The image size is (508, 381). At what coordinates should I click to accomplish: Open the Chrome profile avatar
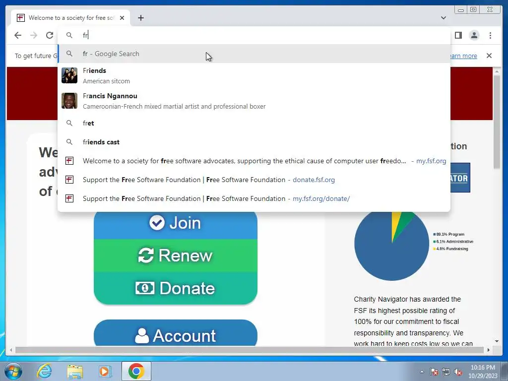pos(474,35)
